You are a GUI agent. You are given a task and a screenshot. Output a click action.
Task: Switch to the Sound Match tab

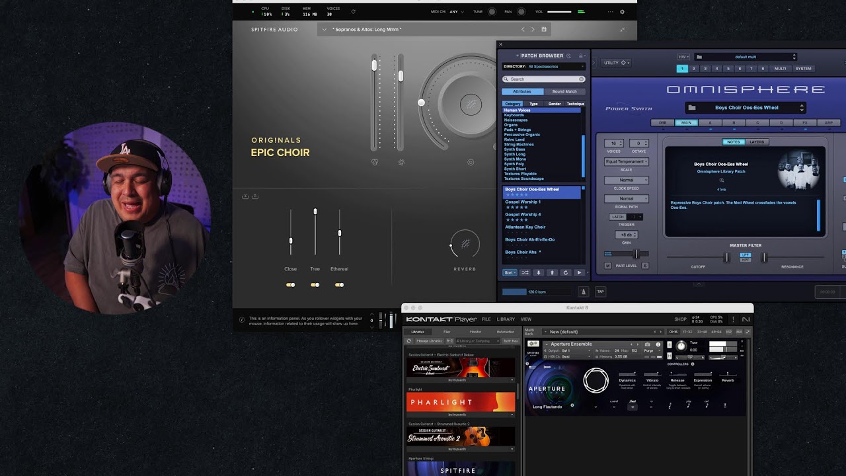[x=564, y=91]
